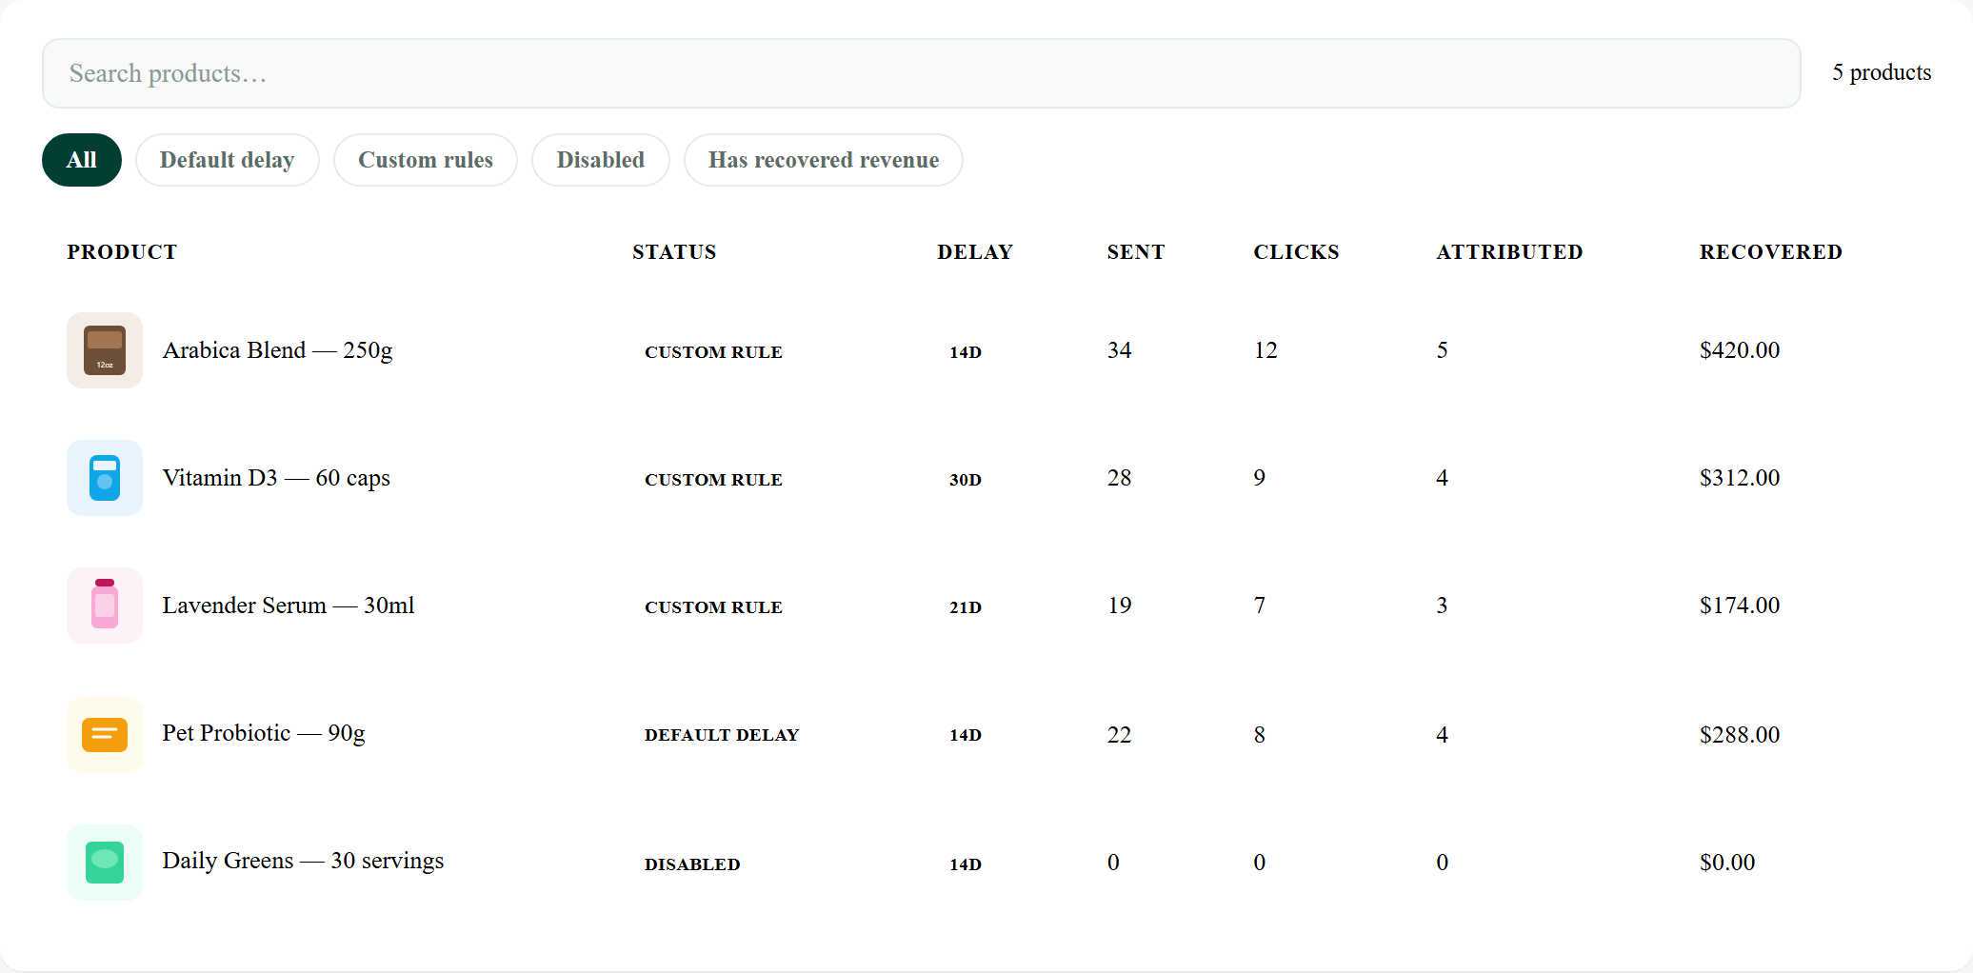Screen dimensions: 1973x973
Task: Click attributed value 5 for Arabica Blend
Action: click(1443, 350)
